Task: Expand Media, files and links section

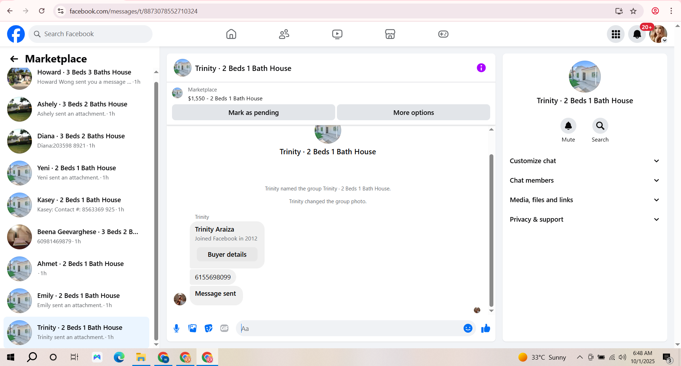Action: (585, 200)
